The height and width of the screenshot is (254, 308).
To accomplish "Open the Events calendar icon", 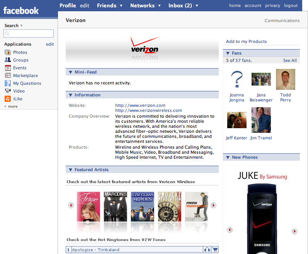I will coord(8,68).
